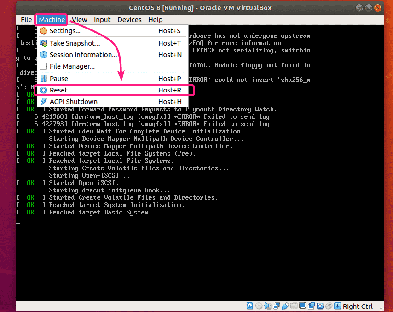The image size is (393, 312).
Task: Click the Reset circular icon
Action: tap(44, 90)
